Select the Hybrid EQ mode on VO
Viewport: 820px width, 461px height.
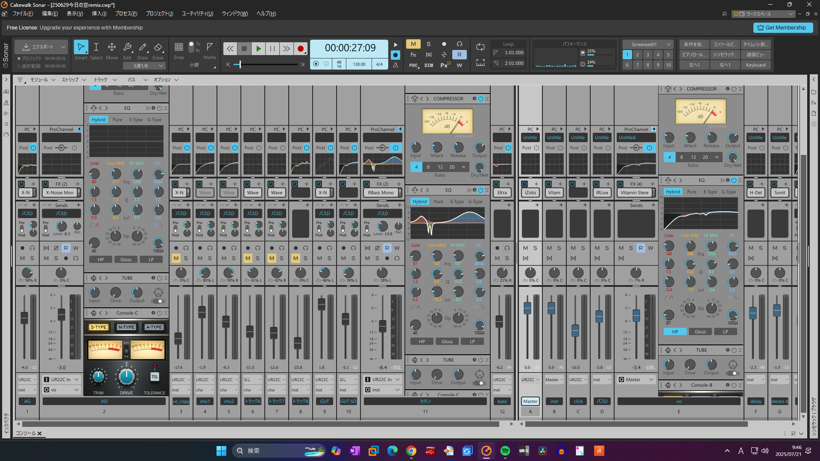(x=98, y=120)
